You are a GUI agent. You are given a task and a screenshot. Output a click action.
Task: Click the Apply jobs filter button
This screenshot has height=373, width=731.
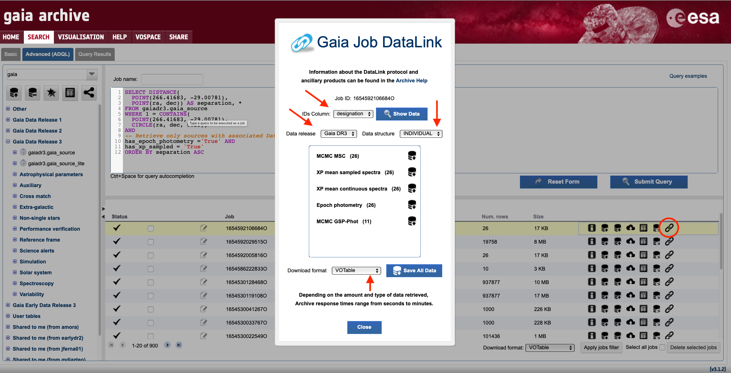coord(601,348)
